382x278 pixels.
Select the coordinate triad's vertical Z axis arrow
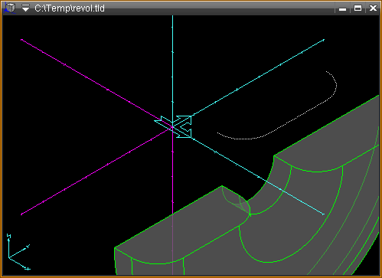pos(8,245)
